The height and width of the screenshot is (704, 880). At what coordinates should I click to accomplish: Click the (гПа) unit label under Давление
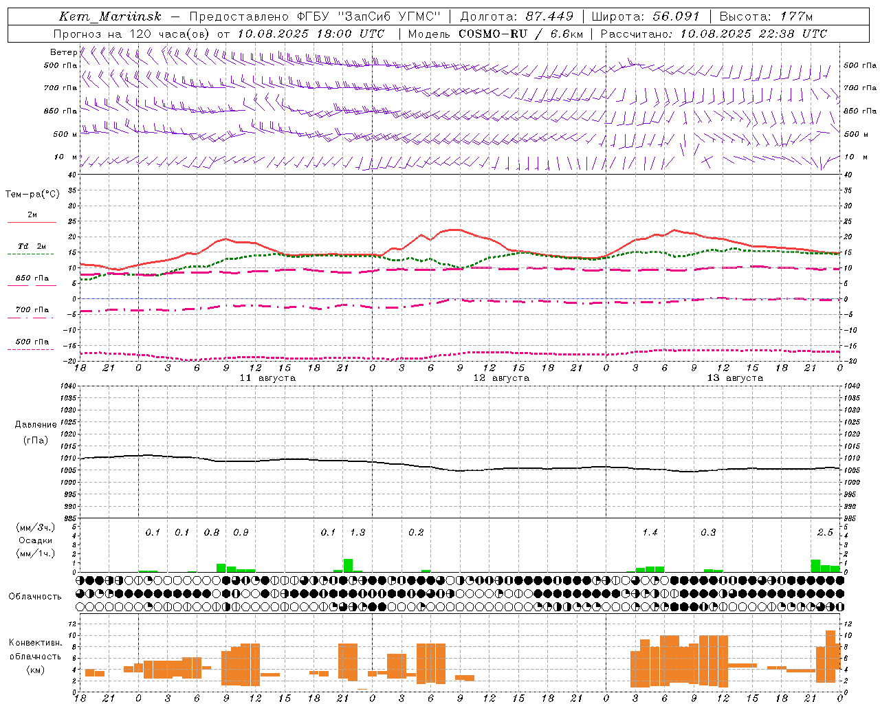[x=36, y=441]
